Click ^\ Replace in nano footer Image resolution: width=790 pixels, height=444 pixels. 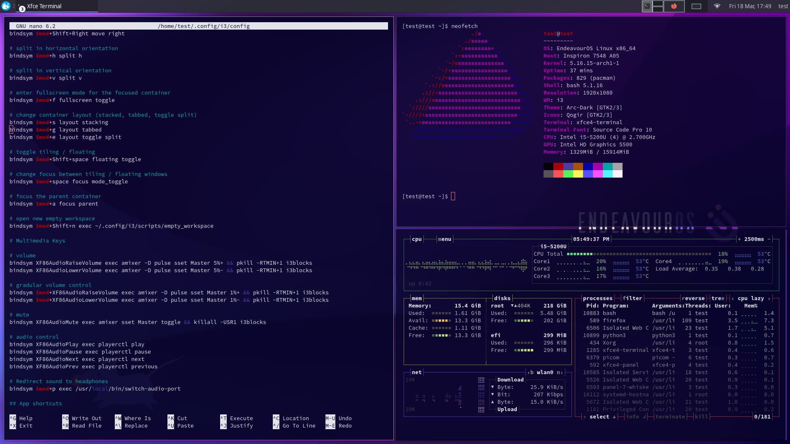tap(131, 426)
